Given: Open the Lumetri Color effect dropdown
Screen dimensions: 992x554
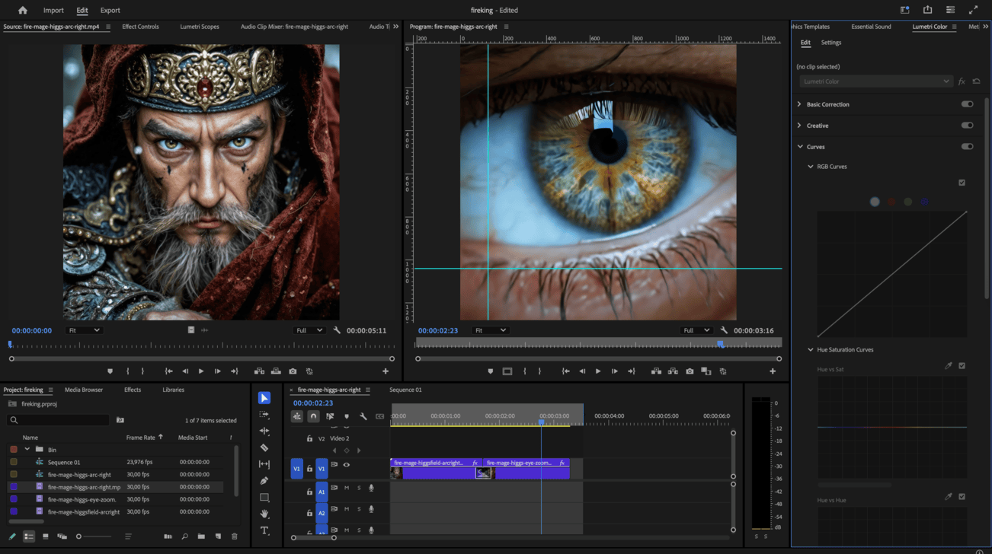Looking at the screenshot, I should 876,81.
